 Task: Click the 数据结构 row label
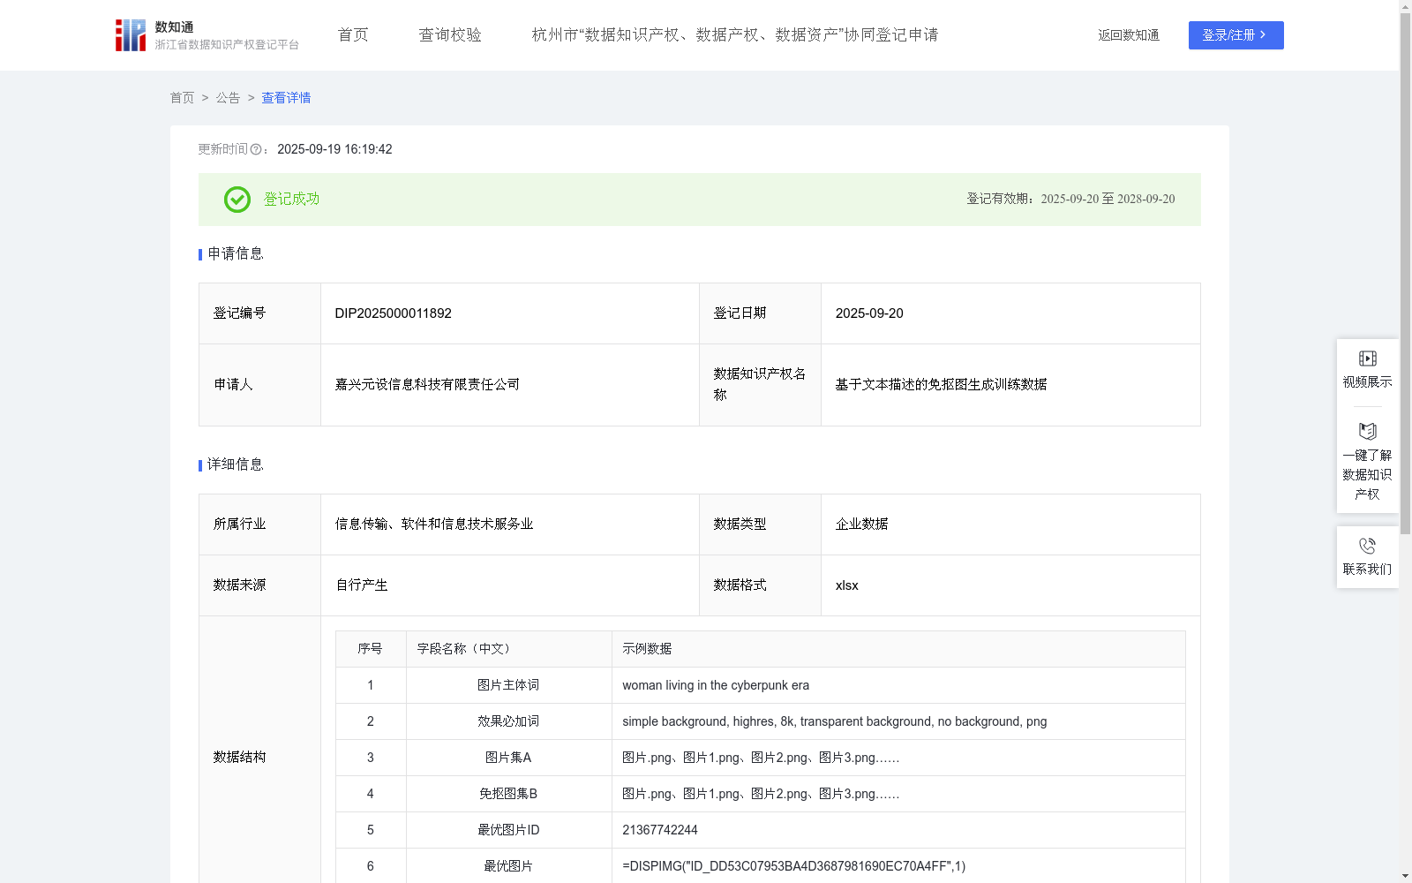click(x=239, y=758)
